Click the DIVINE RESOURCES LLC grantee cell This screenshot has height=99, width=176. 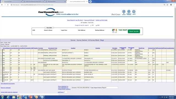[91, 70]
